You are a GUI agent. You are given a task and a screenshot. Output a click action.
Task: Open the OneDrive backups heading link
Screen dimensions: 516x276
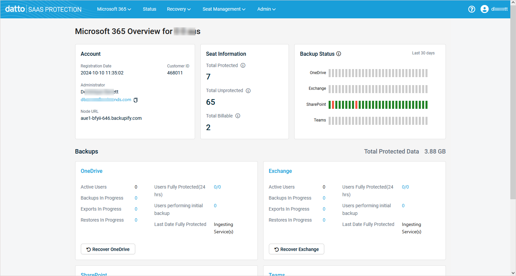[92, 171]
